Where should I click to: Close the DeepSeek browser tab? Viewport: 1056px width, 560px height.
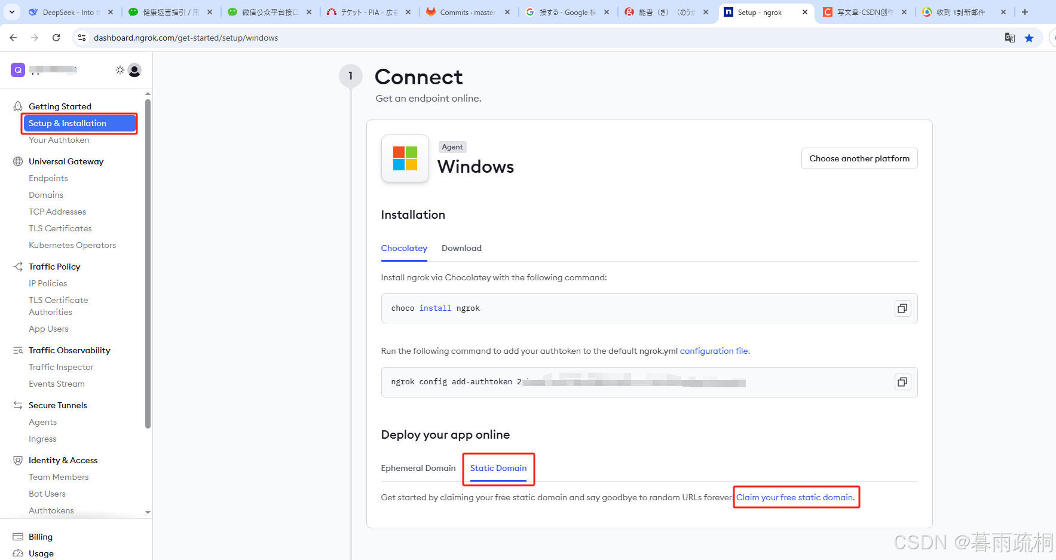point(111,12)
